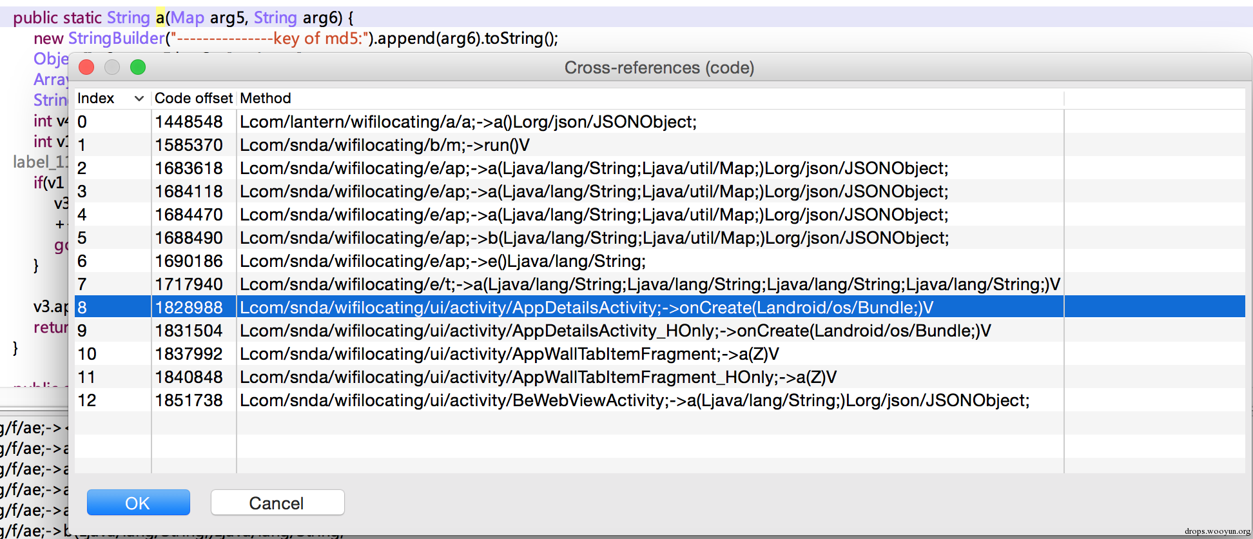Select the BeWebViewActivity method row
The image size is (1253, 539).
[x=659, y=400]
